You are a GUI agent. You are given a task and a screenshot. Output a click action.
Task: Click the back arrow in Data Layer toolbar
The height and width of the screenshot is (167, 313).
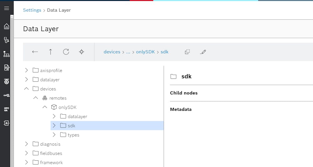[x=35, y=52]
